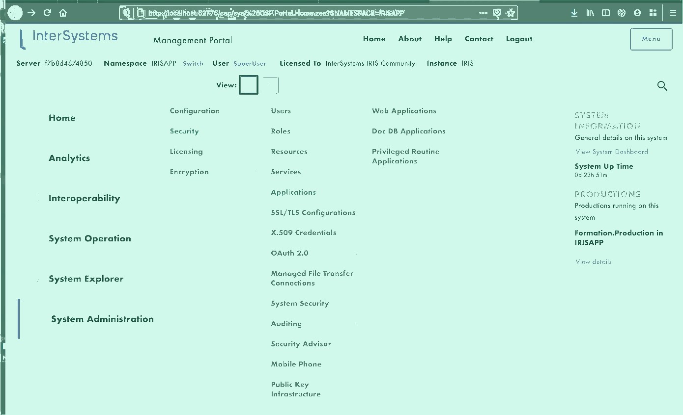Open the Firefox Library icon
The image size is (683, 415).
pos(590,13)
